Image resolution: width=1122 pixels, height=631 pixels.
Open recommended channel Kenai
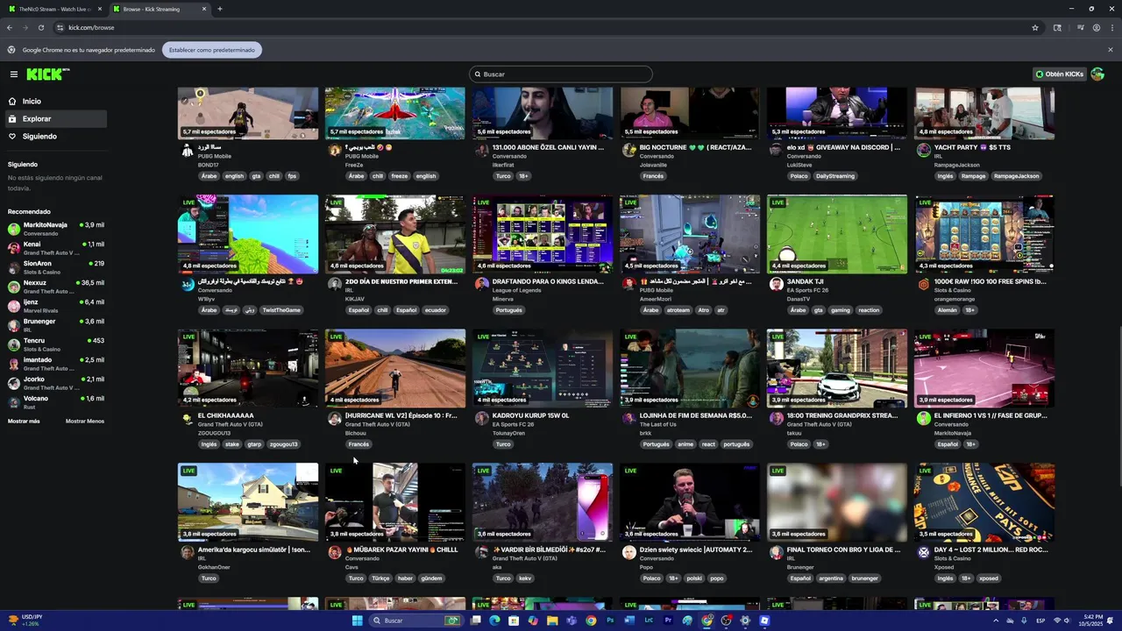point(55,248)
